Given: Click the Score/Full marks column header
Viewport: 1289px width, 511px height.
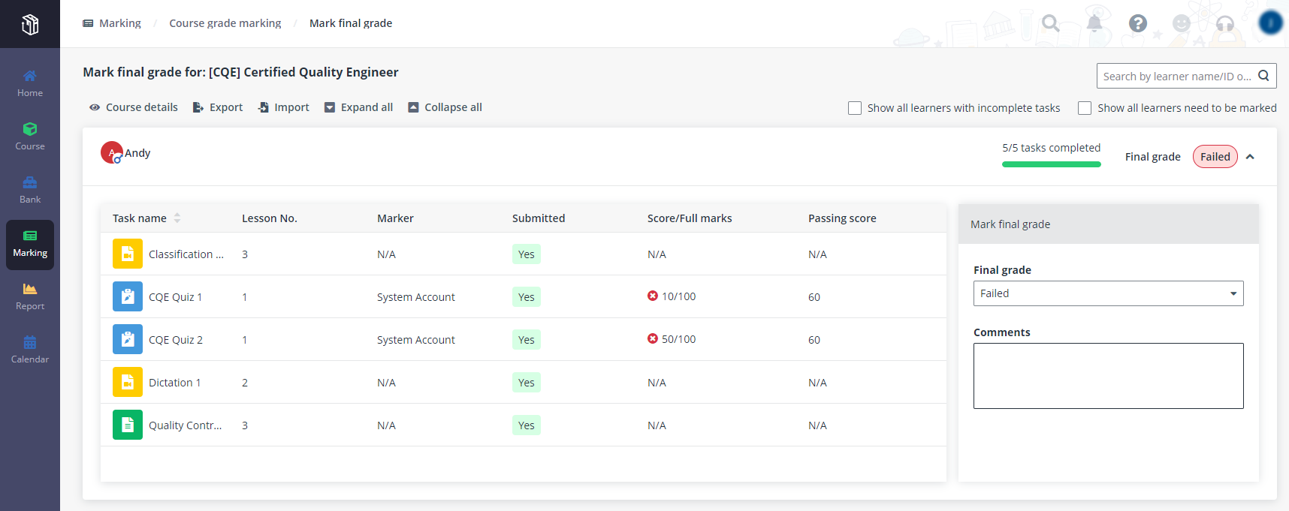Looking at the screenshot, I should coord(690,218).
